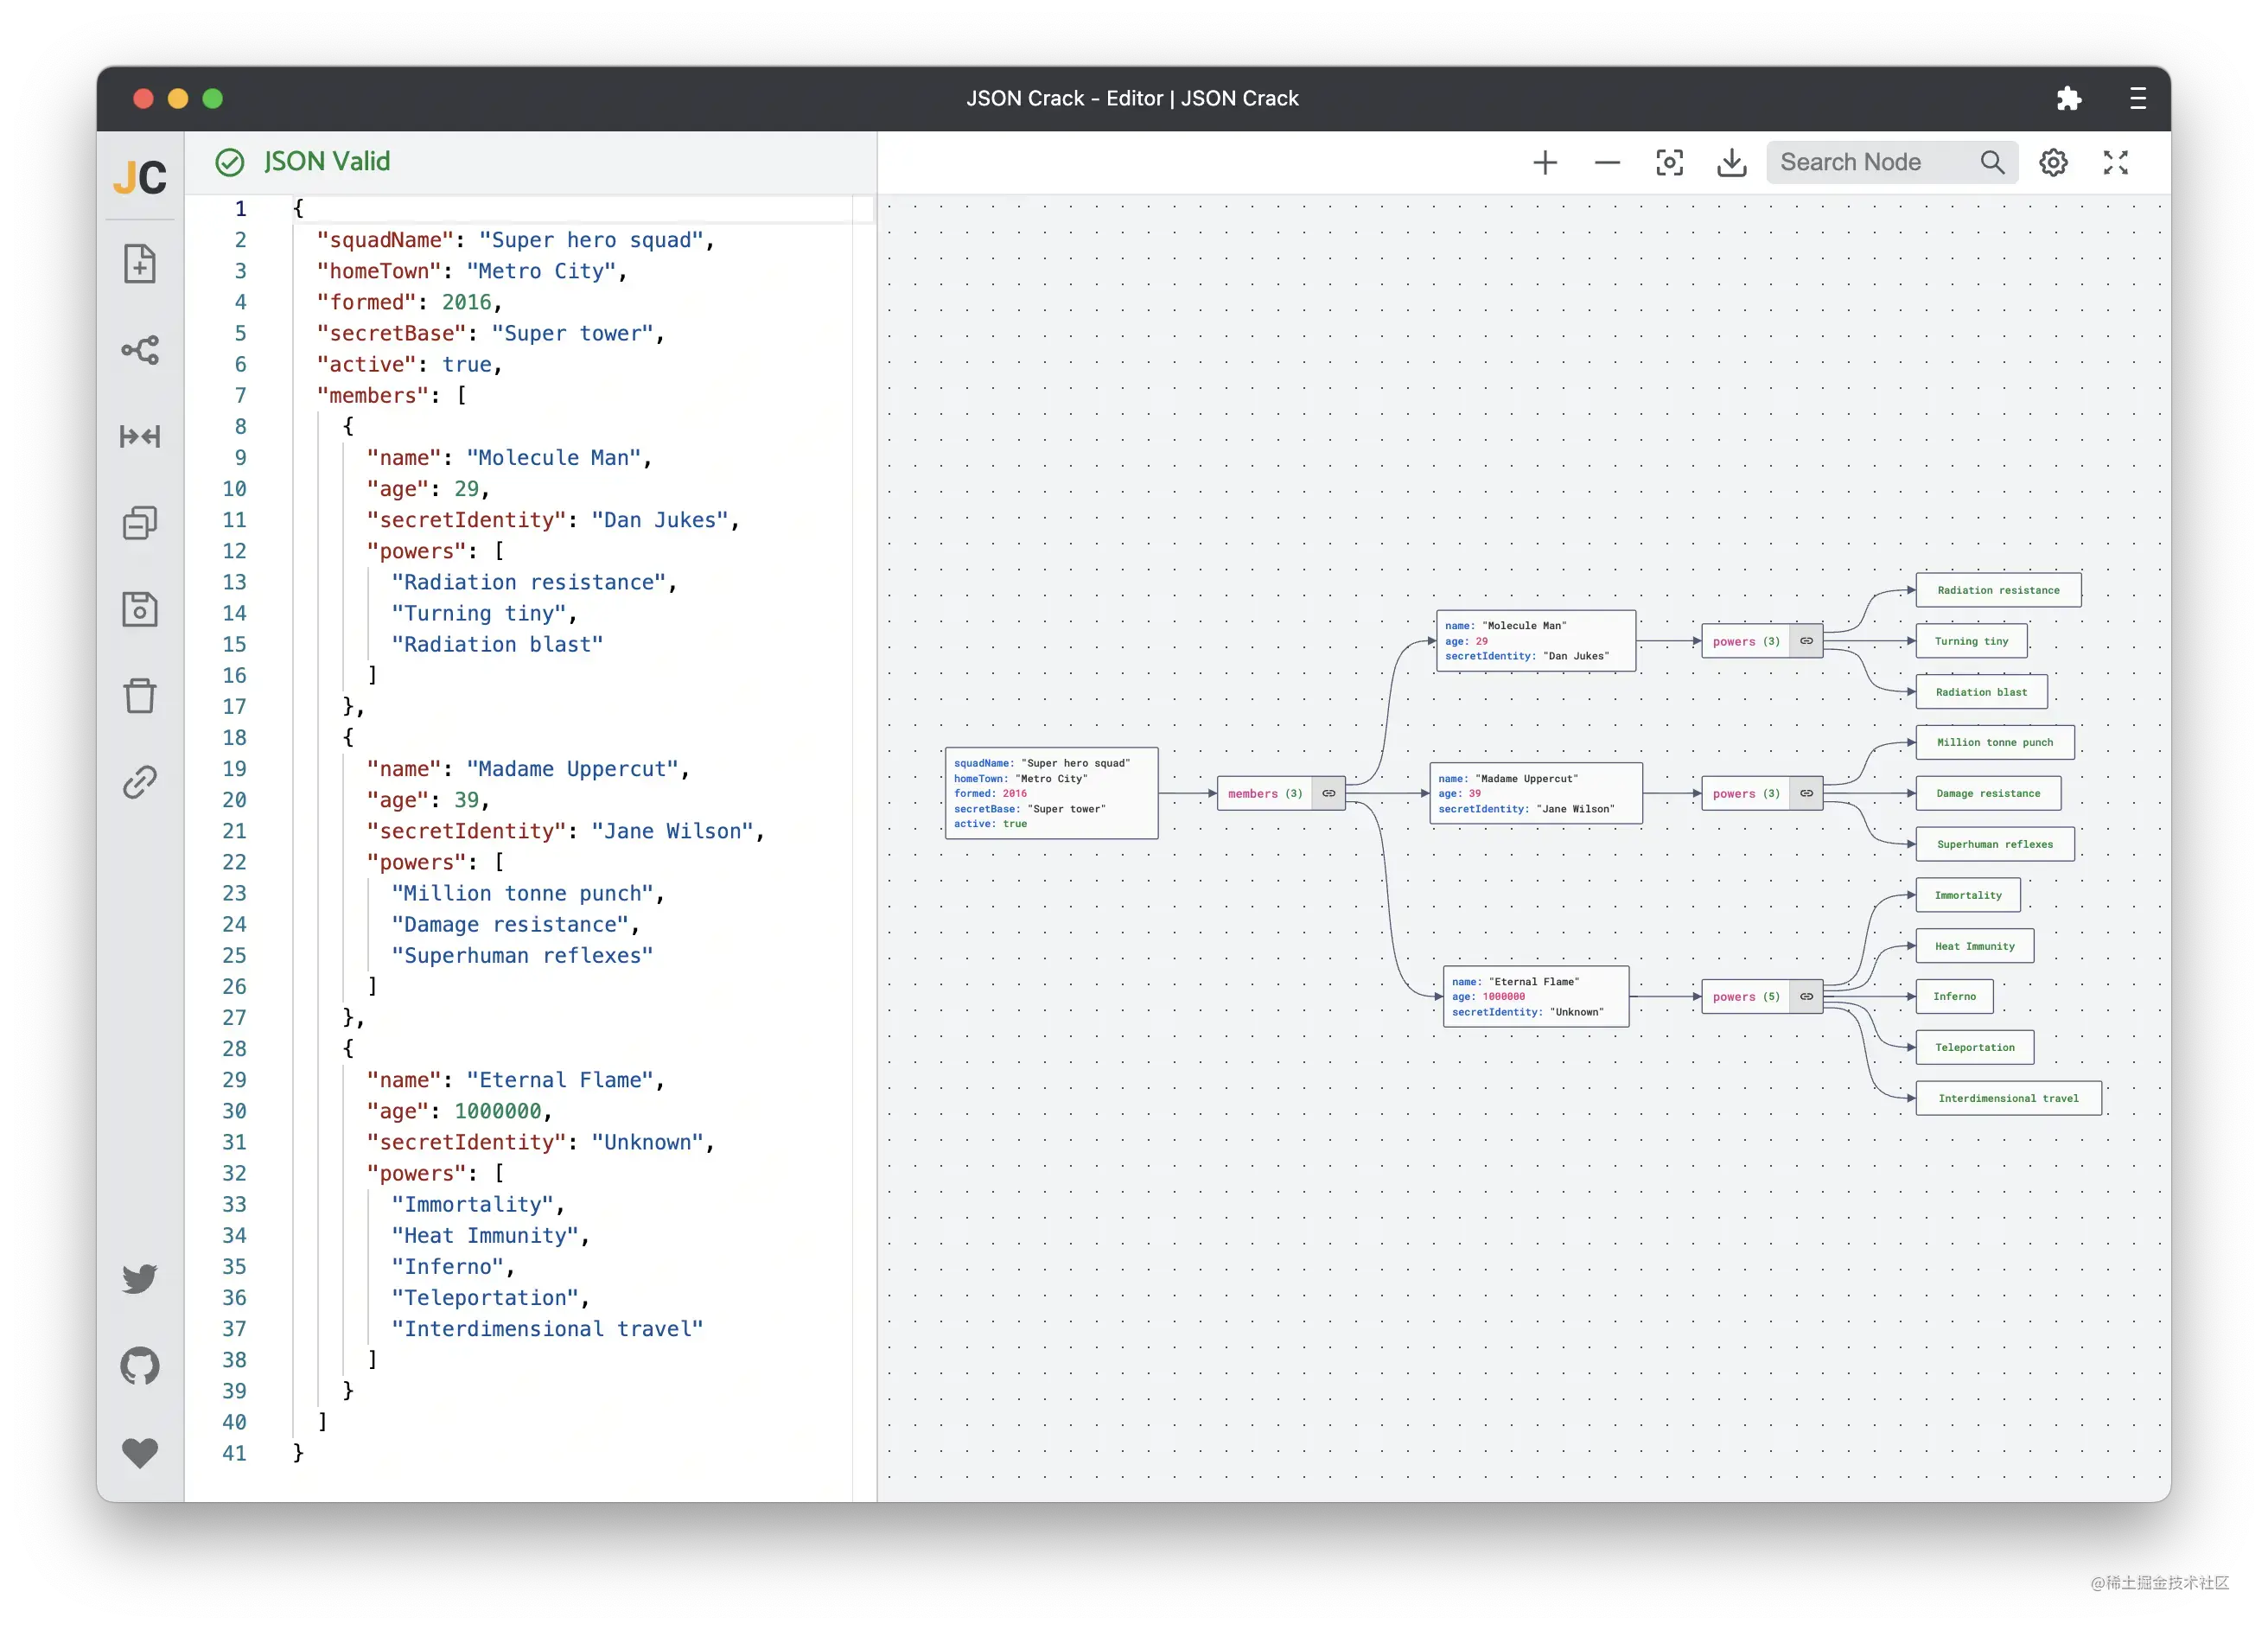Click the browser extensions puzzle icon
Image resolution: width=2268 pixels, height=1630 pixels.
pyautogui.click(x=2068, y=98)
